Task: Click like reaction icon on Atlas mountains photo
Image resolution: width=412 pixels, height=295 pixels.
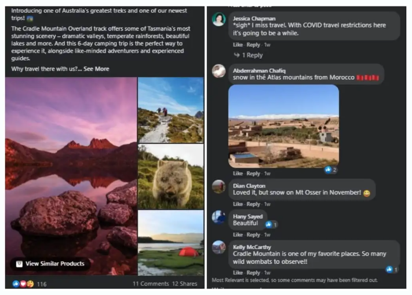Action: tap(329, 169)
